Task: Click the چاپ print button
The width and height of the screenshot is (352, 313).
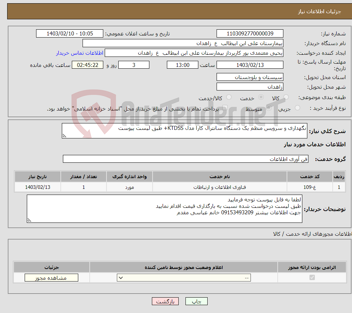Action: [x=197, y=301]
